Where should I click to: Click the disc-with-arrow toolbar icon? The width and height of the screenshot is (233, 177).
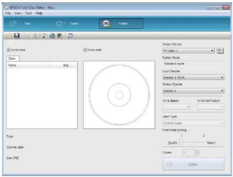[x=44, y=36]
